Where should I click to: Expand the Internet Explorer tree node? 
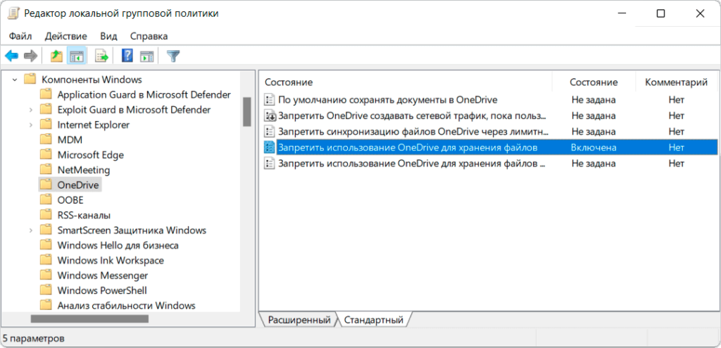[30, 125]
